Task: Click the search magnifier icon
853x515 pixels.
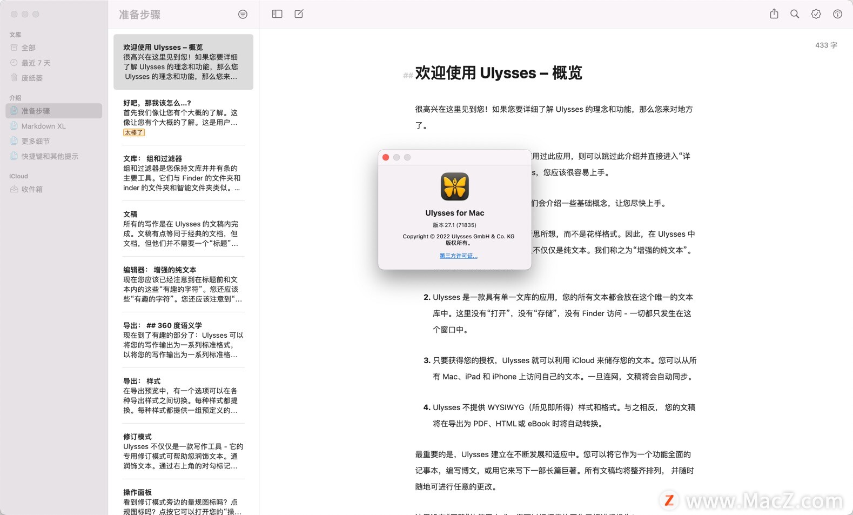Action: click(x=795, y=14)
